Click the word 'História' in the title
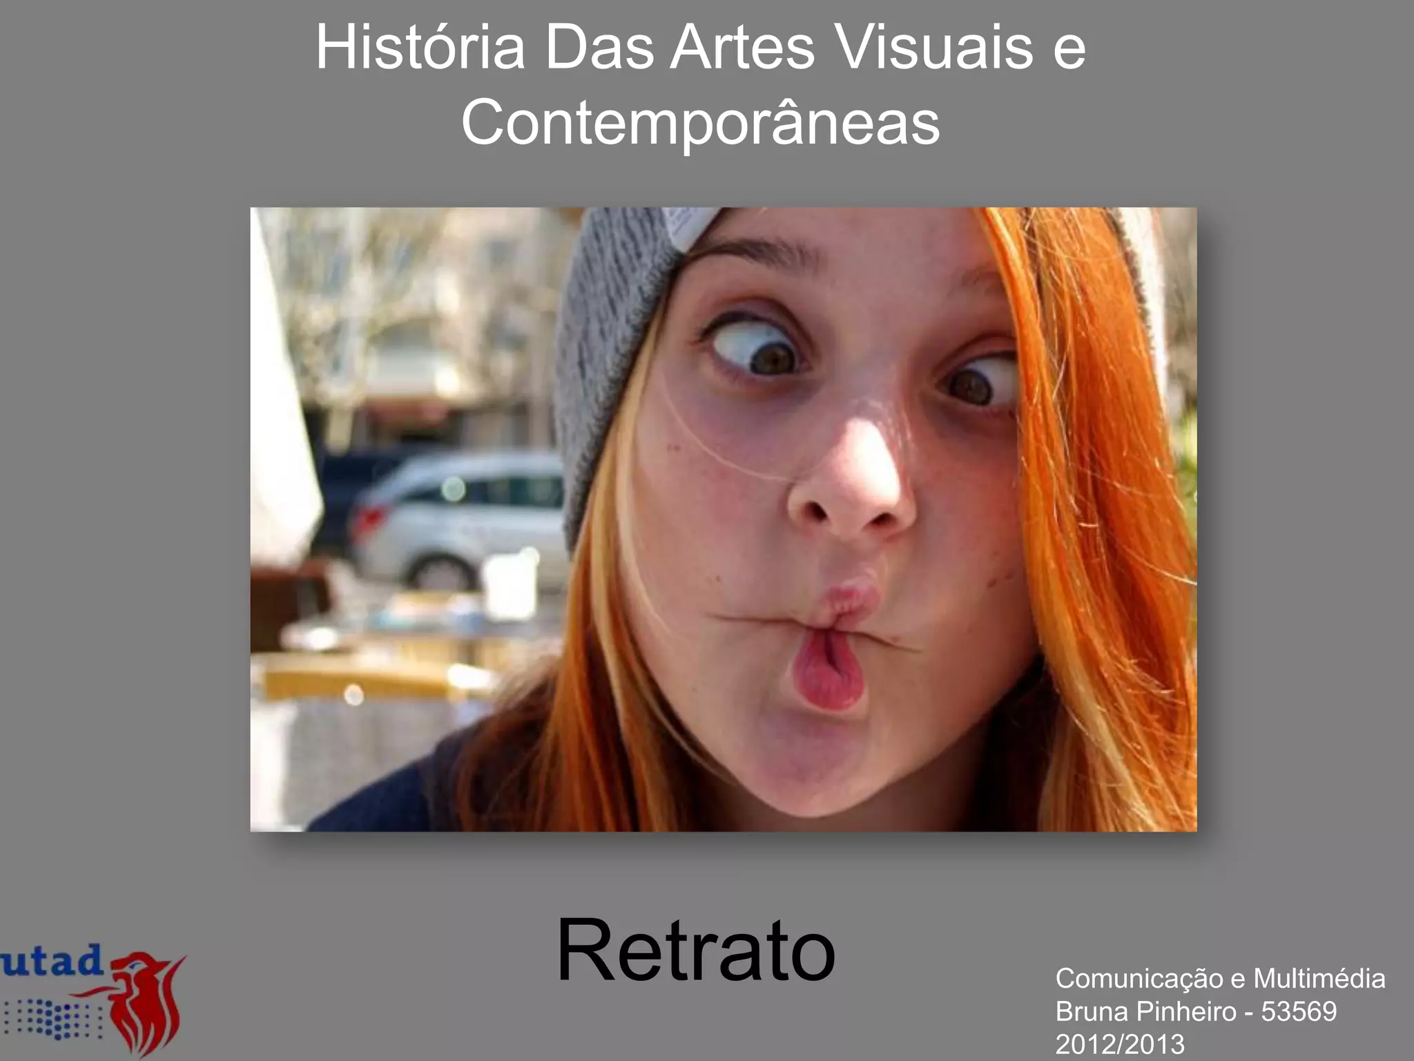The width and height of the screenshot is (1414, 1061). [x=420, y=47]
